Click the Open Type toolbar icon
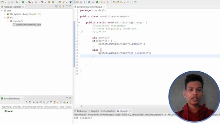This screenshot has height=124, width=220. [60, 2]
